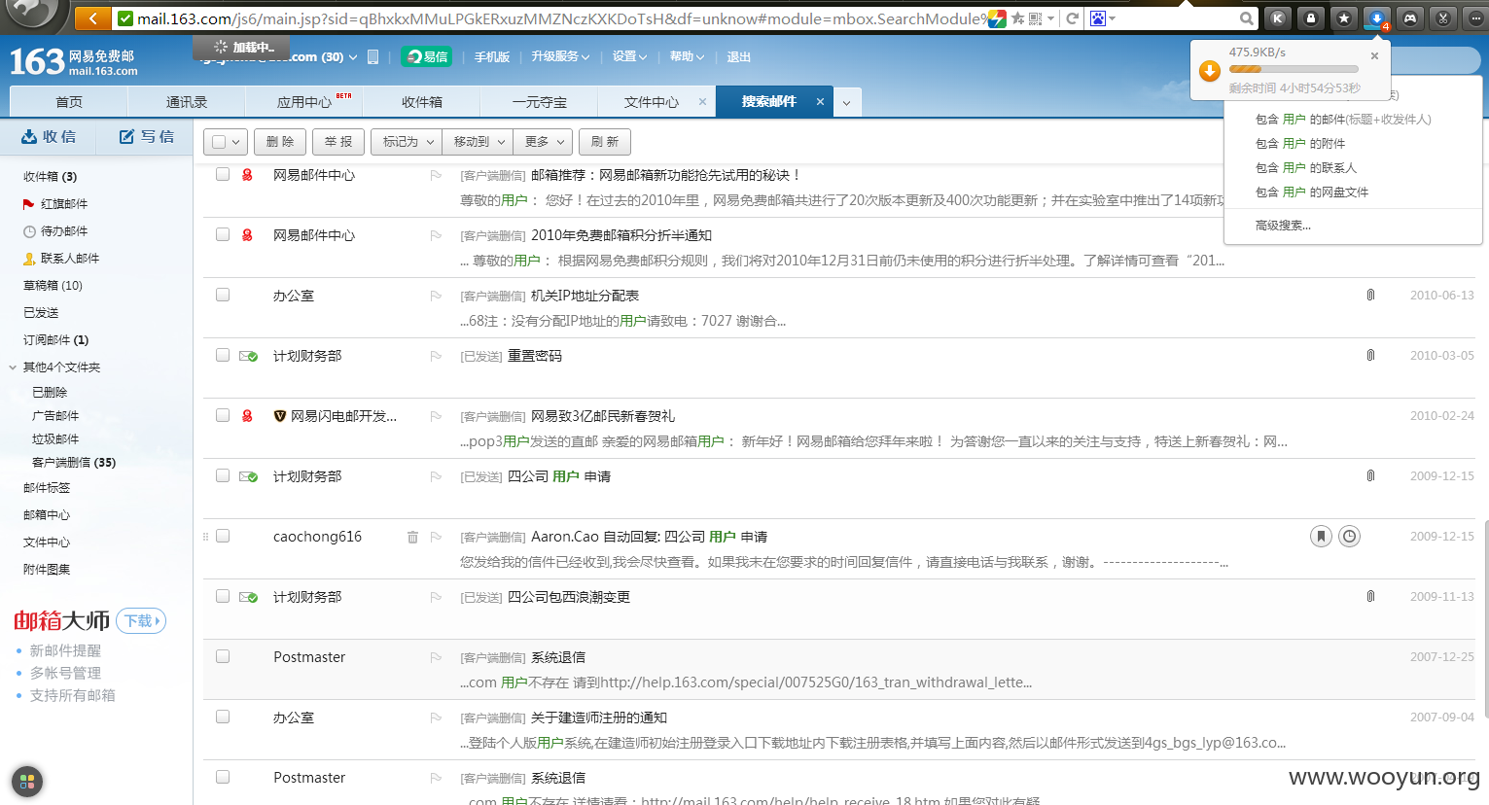Click the trash icon on caochong616 row
1489x805 pixels.
click(412, 537)
